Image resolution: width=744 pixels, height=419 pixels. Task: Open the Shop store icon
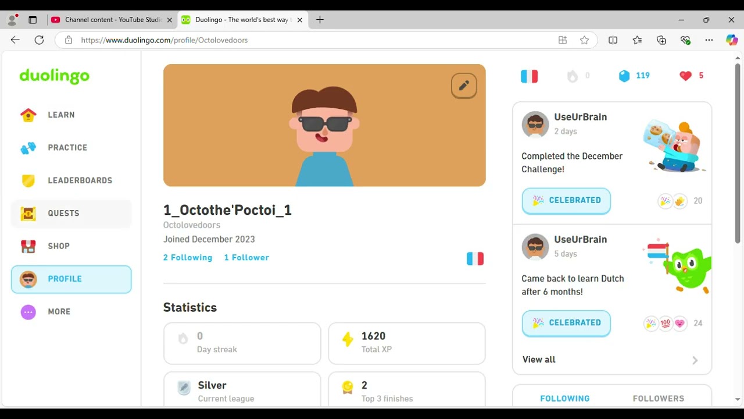28,246
